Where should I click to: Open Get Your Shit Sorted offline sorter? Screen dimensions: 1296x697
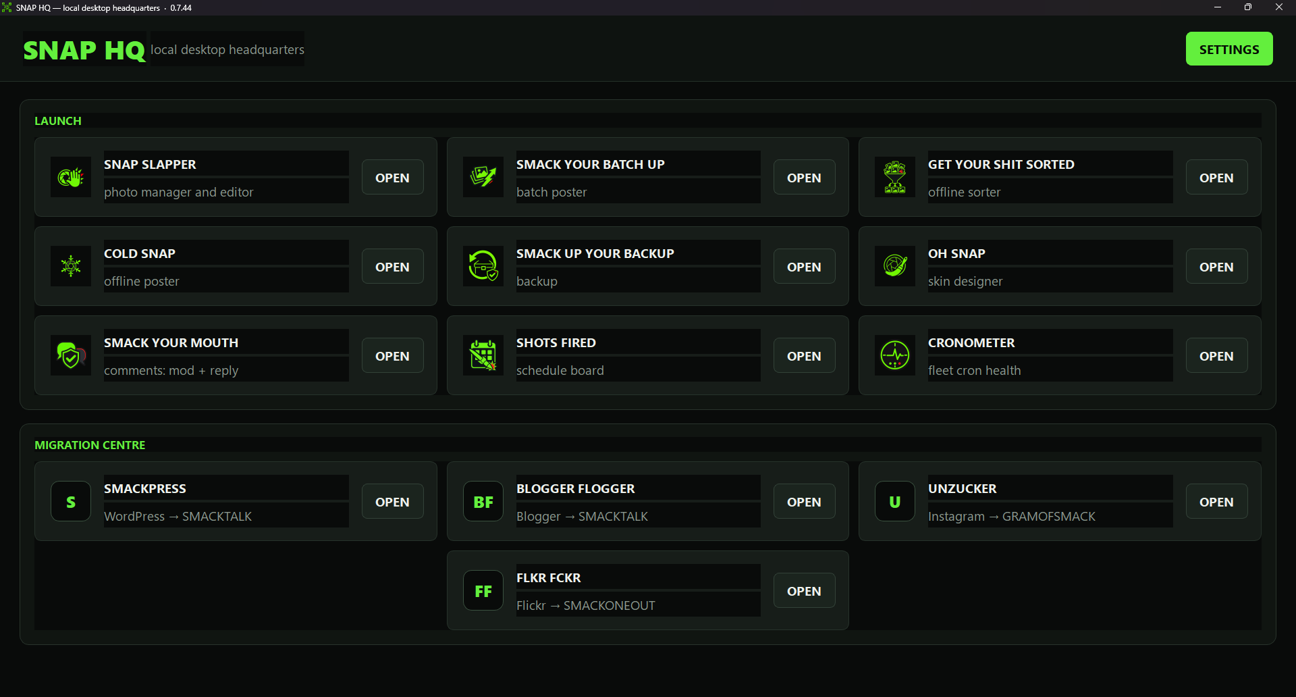click(1216, 177)
